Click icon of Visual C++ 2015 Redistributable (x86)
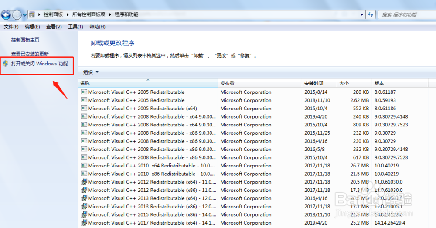This screenshot has height=228, width=436. coord(84,214)
